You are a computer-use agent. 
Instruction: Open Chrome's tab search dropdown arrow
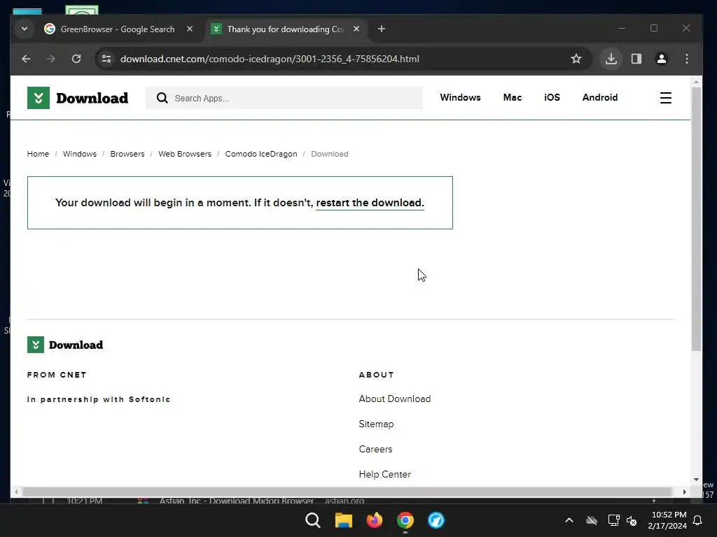click(25, 29)
